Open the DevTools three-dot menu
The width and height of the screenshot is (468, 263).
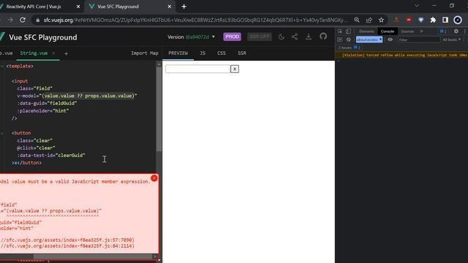click(465, 31)
